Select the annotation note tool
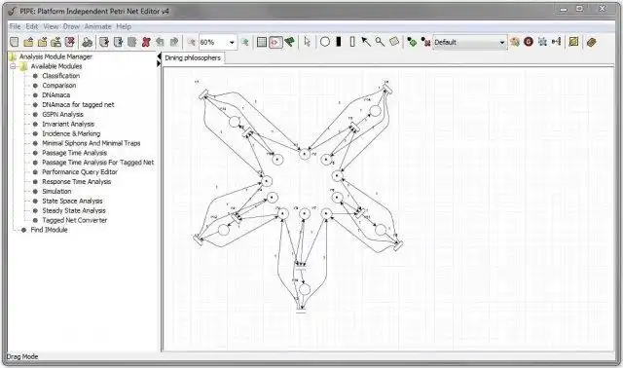 pos(393,42)
